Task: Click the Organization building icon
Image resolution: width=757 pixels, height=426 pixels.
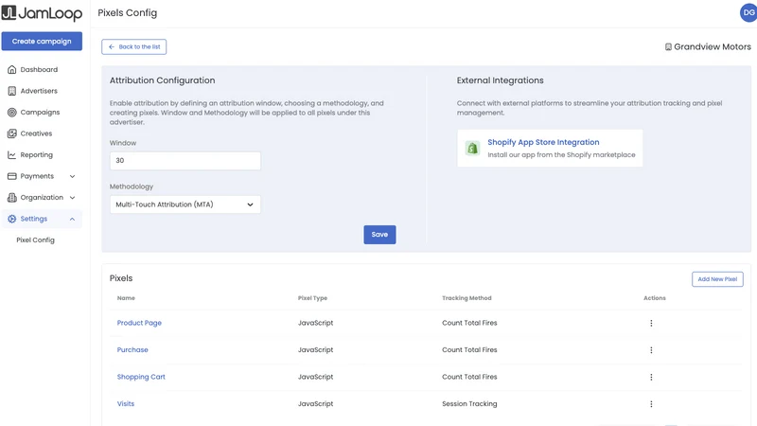Action: pyautogui.click(x=12, y=197)
